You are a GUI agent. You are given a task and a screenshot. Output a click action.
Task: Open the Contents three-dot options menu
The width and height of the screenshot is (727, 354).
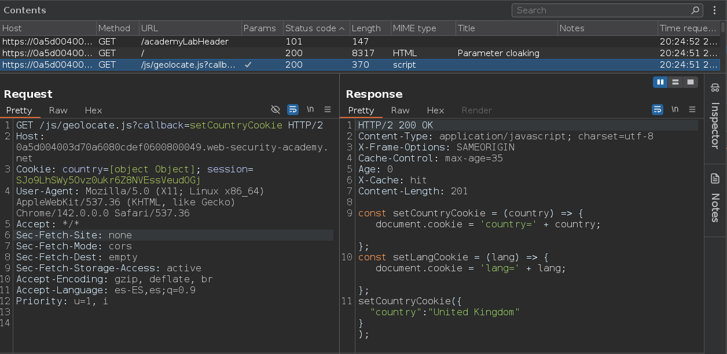pyautogui.click(x=714, y=10)
